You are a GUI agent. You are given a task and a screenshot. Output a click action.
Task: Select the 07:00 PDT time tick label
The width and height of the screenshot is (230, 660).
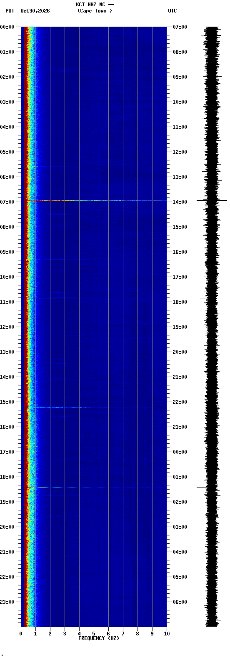(x=7, y=202)
